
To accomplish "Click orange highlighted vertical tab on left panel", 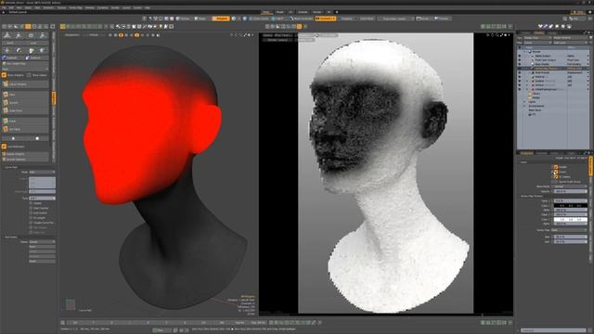I will (54, 98).
